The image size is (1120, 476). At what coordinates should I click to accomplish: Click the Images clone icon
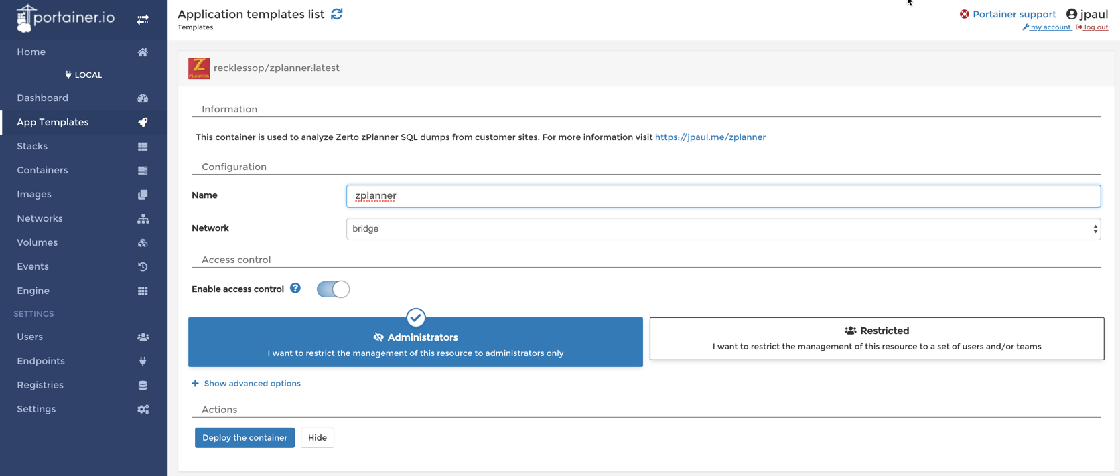pos(143,195)
